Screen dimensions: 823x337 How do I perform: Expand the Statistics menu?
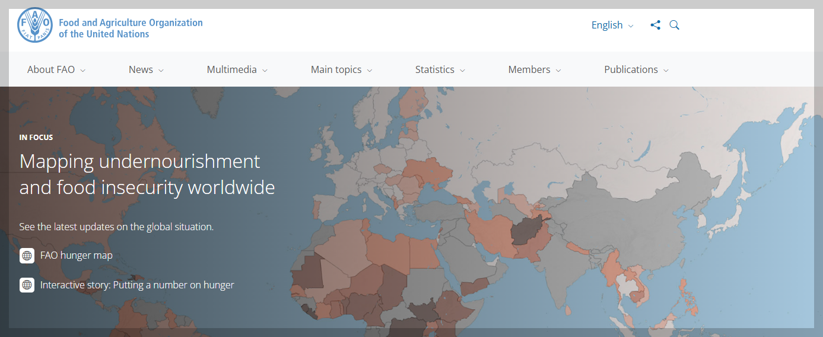click(x=440, y=69)
